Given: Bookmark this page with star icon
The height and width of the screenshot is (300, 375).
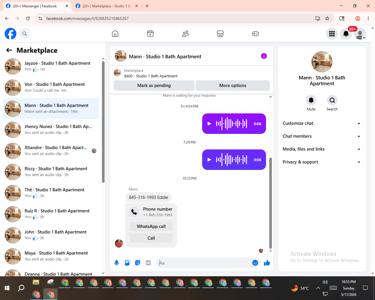Looking at the screenshot, I should coord(327,18).
